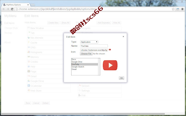Click the Gmail icon in the hidden items list
Screen dimensions: 186x116
(x=29, y=76)
